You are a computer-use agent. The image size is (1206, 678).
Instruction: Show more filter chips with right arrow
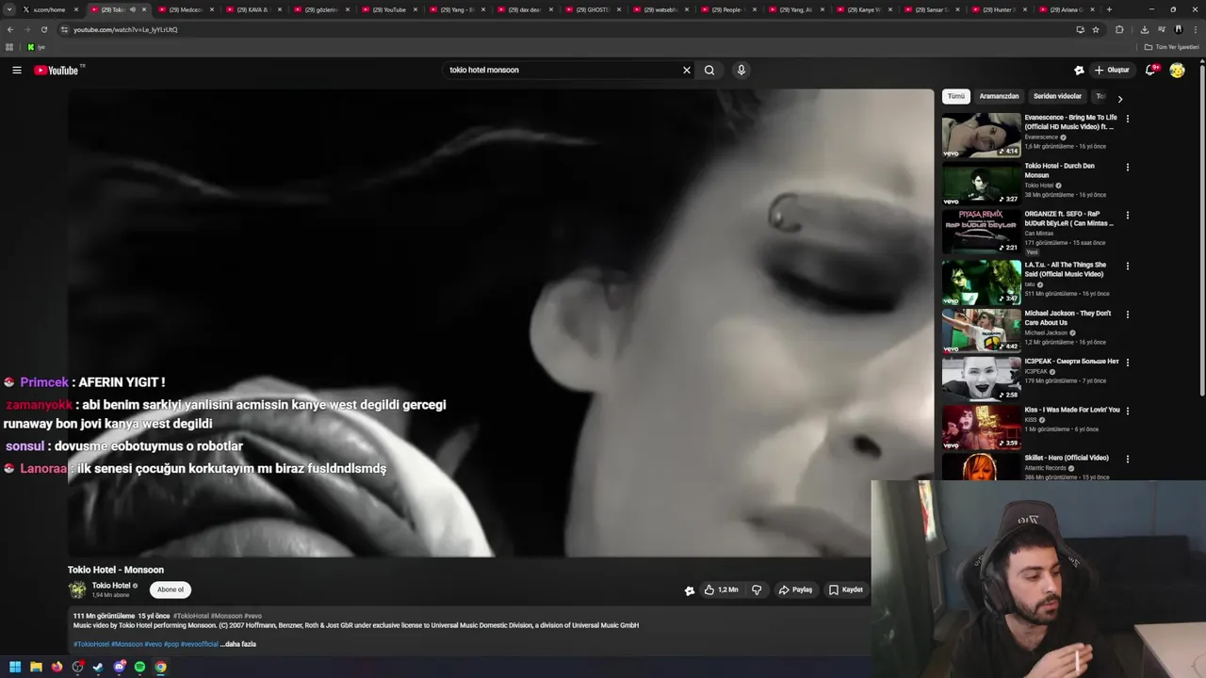click(x=1119, y=98)
